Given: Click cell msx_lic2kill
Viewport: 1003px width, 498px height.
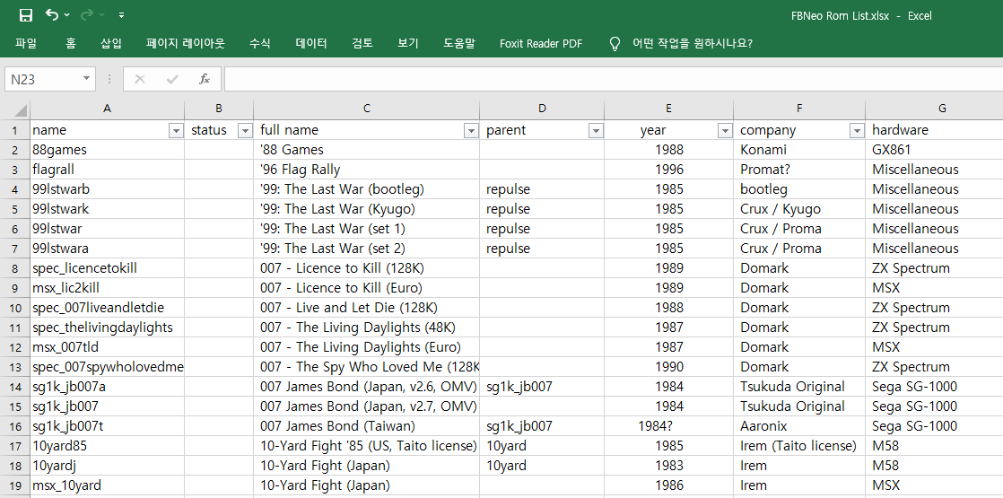Looking at the screenshot, I should tap(108, 288).
